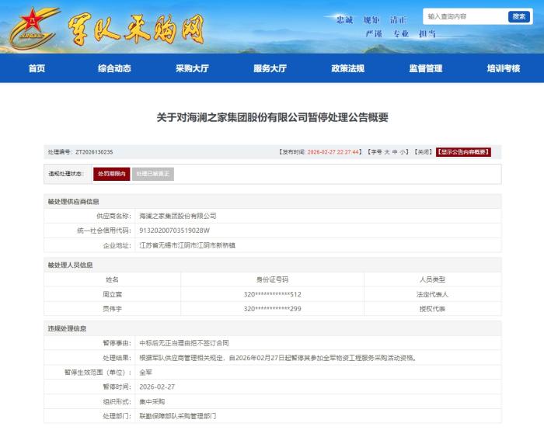Open the 首页 home menu
This screenshot has width=544, height=430.
click(37, 68)
